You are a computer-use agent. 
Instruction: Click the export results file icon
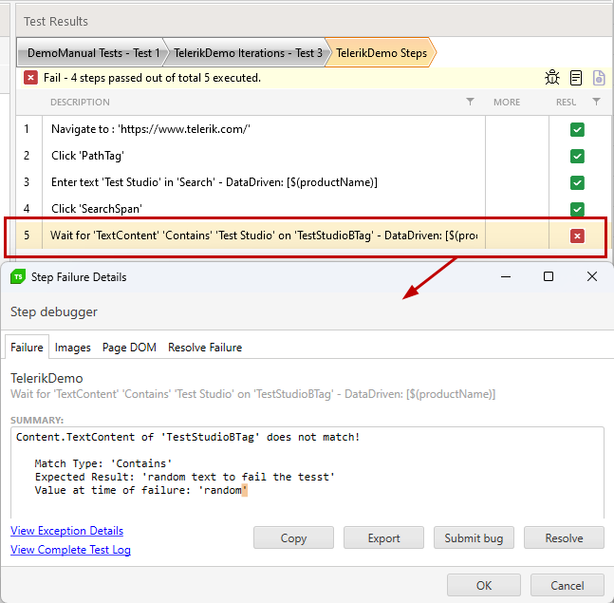(x=599, y=78)
